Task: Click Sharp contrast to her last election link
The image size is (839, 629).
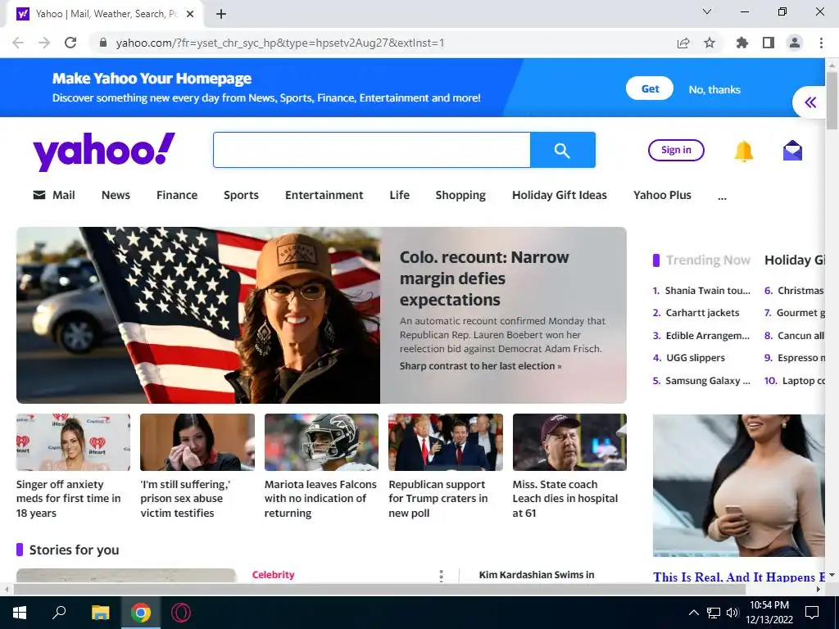Action: tap(480, 366)
